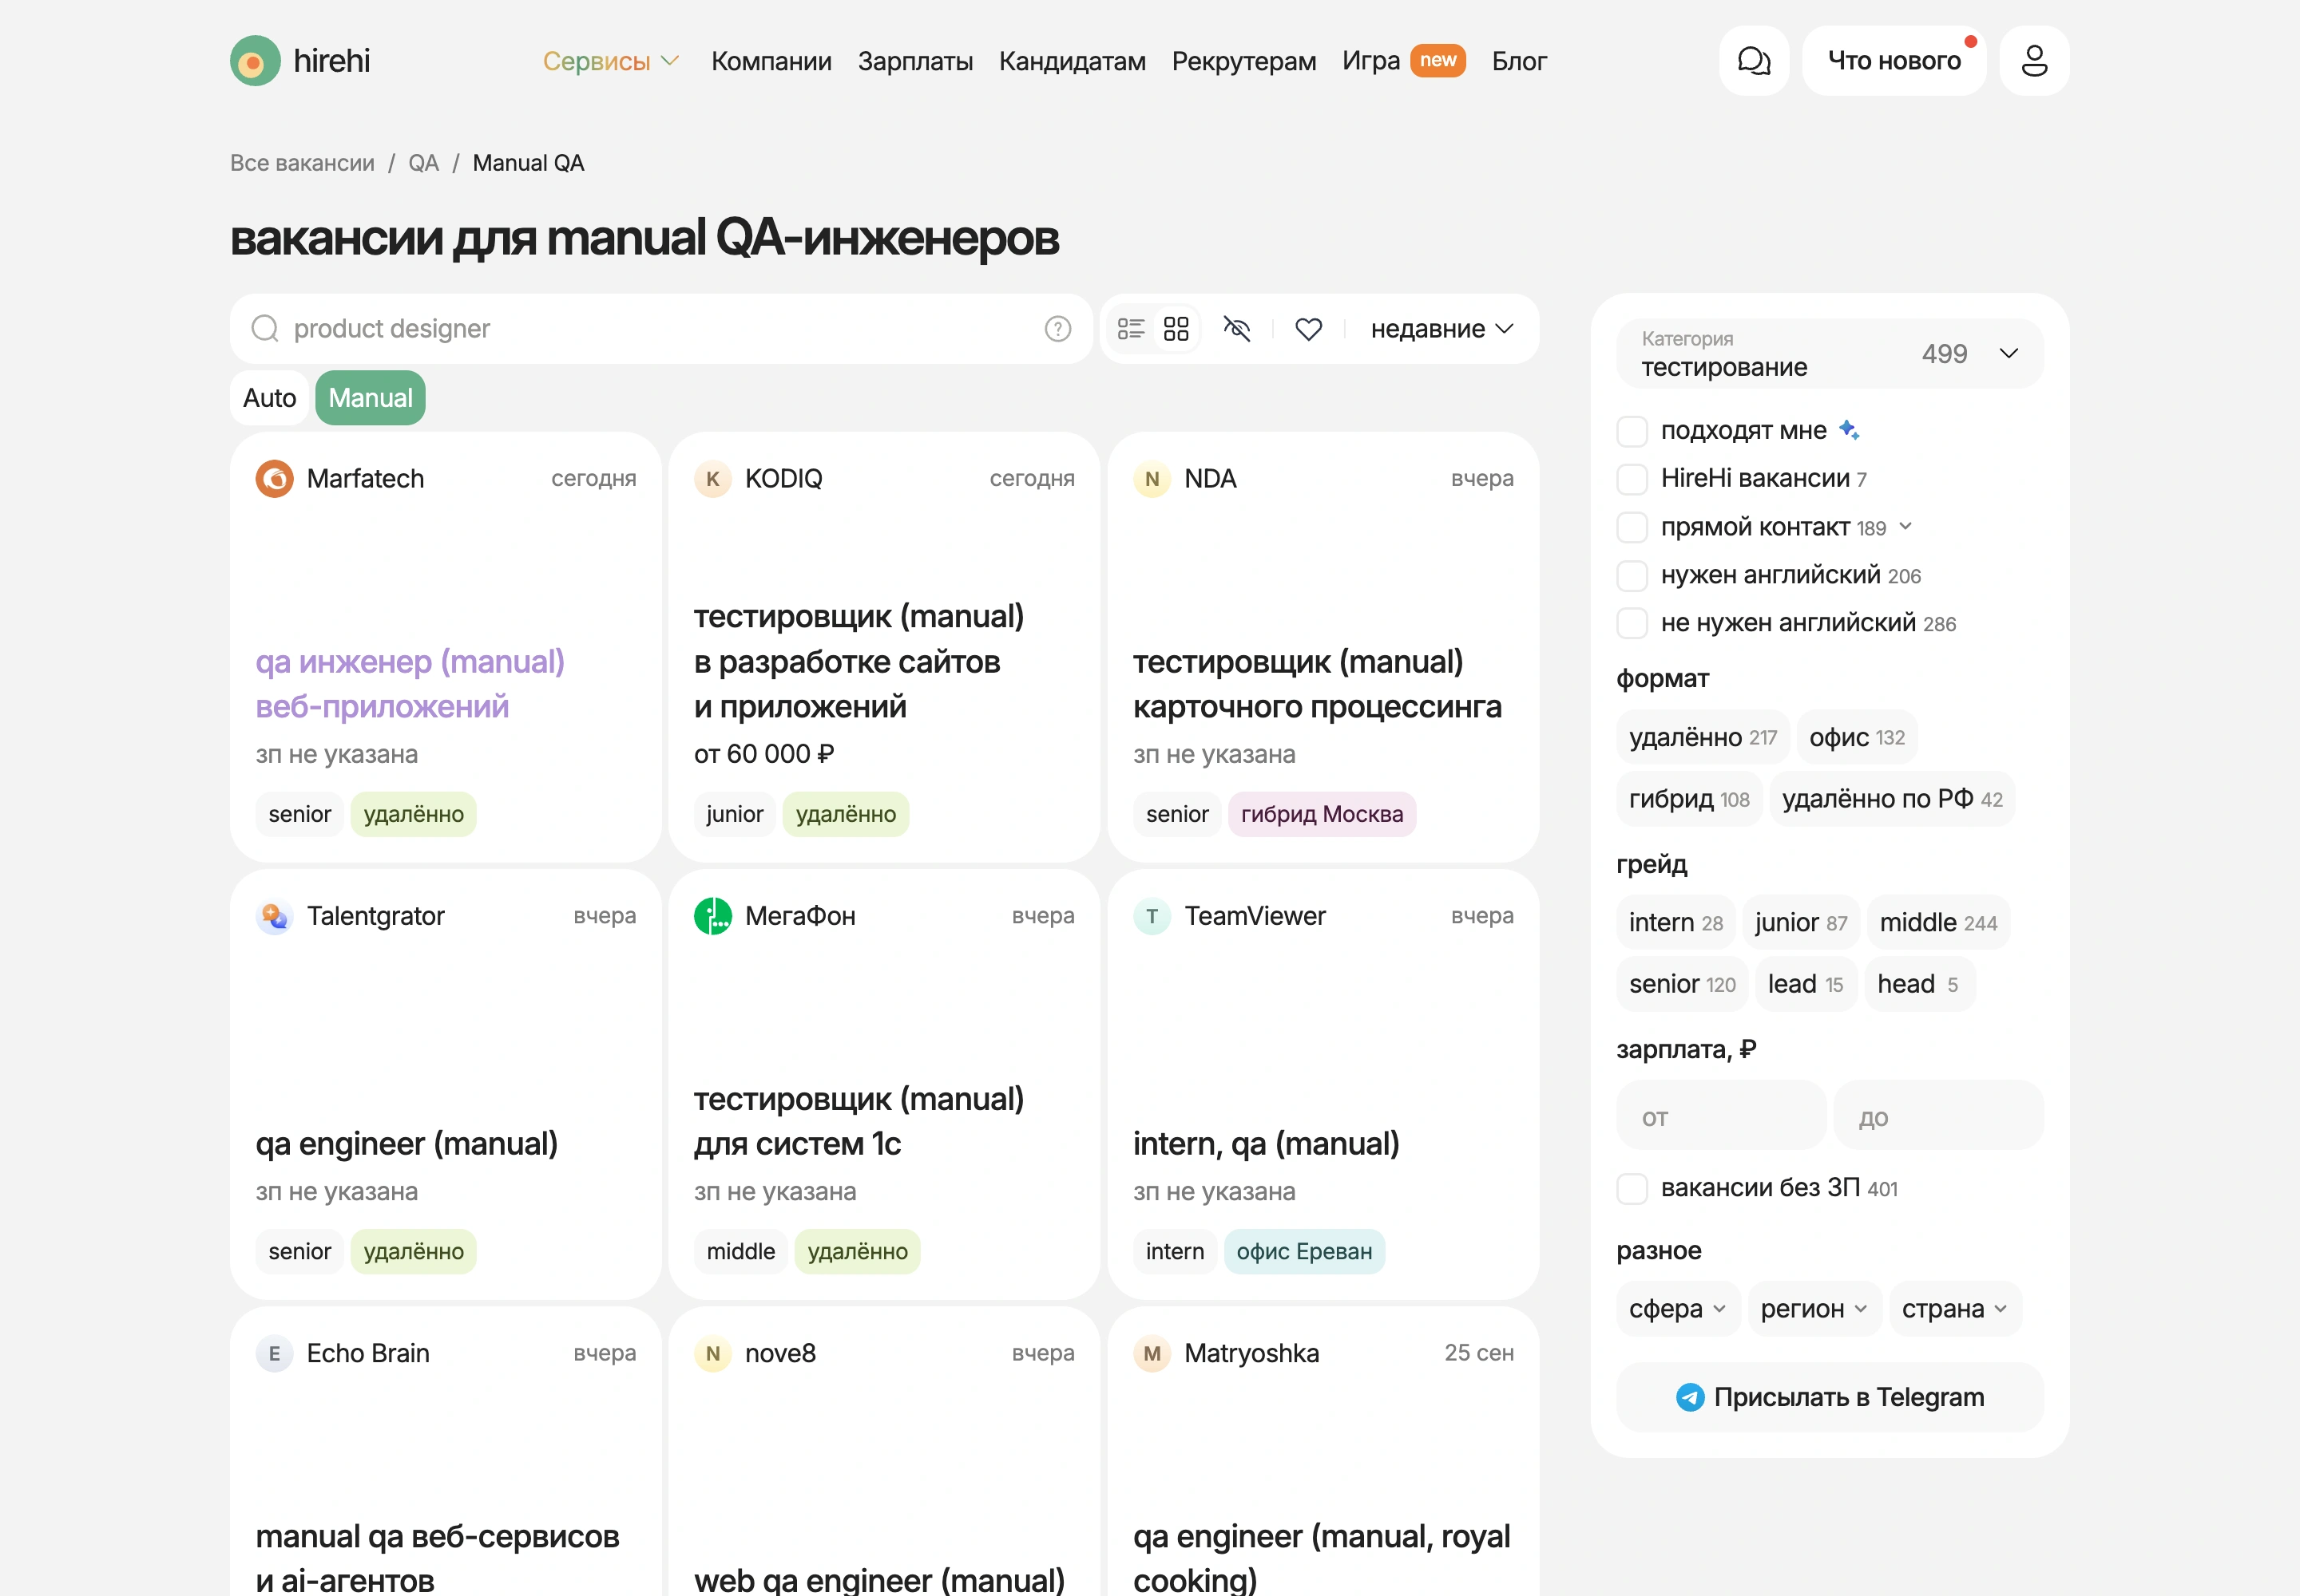Click the NDA company avatar

(x=1152, y=479)
